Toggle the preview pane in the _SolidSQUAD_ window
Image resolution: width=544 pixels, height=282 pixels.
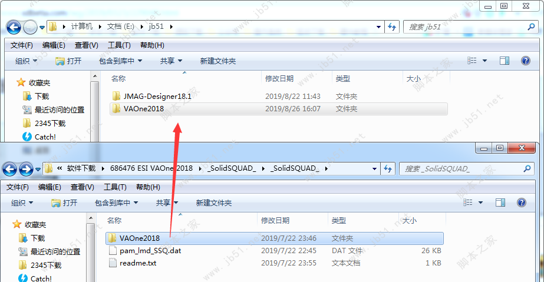pyautogui.click(x=500, y=203)
